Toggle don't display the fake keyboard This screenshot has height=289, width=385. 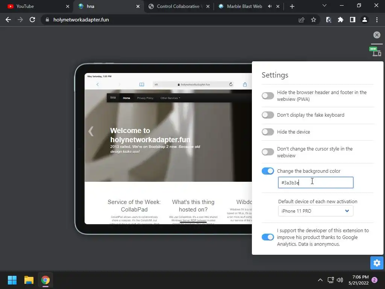coord(268,115)
